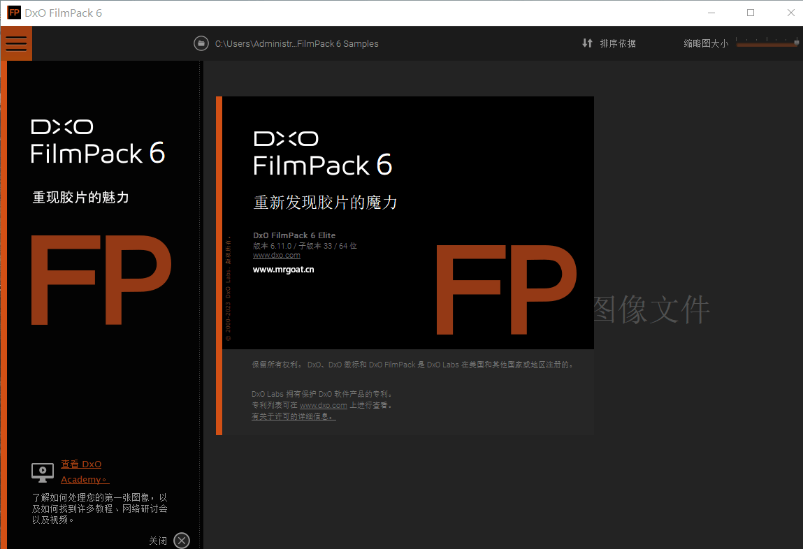The height and width of the screenshot is (549, 803).
Task: Click the FP app icon in title bar
Action: pos(15,13)
